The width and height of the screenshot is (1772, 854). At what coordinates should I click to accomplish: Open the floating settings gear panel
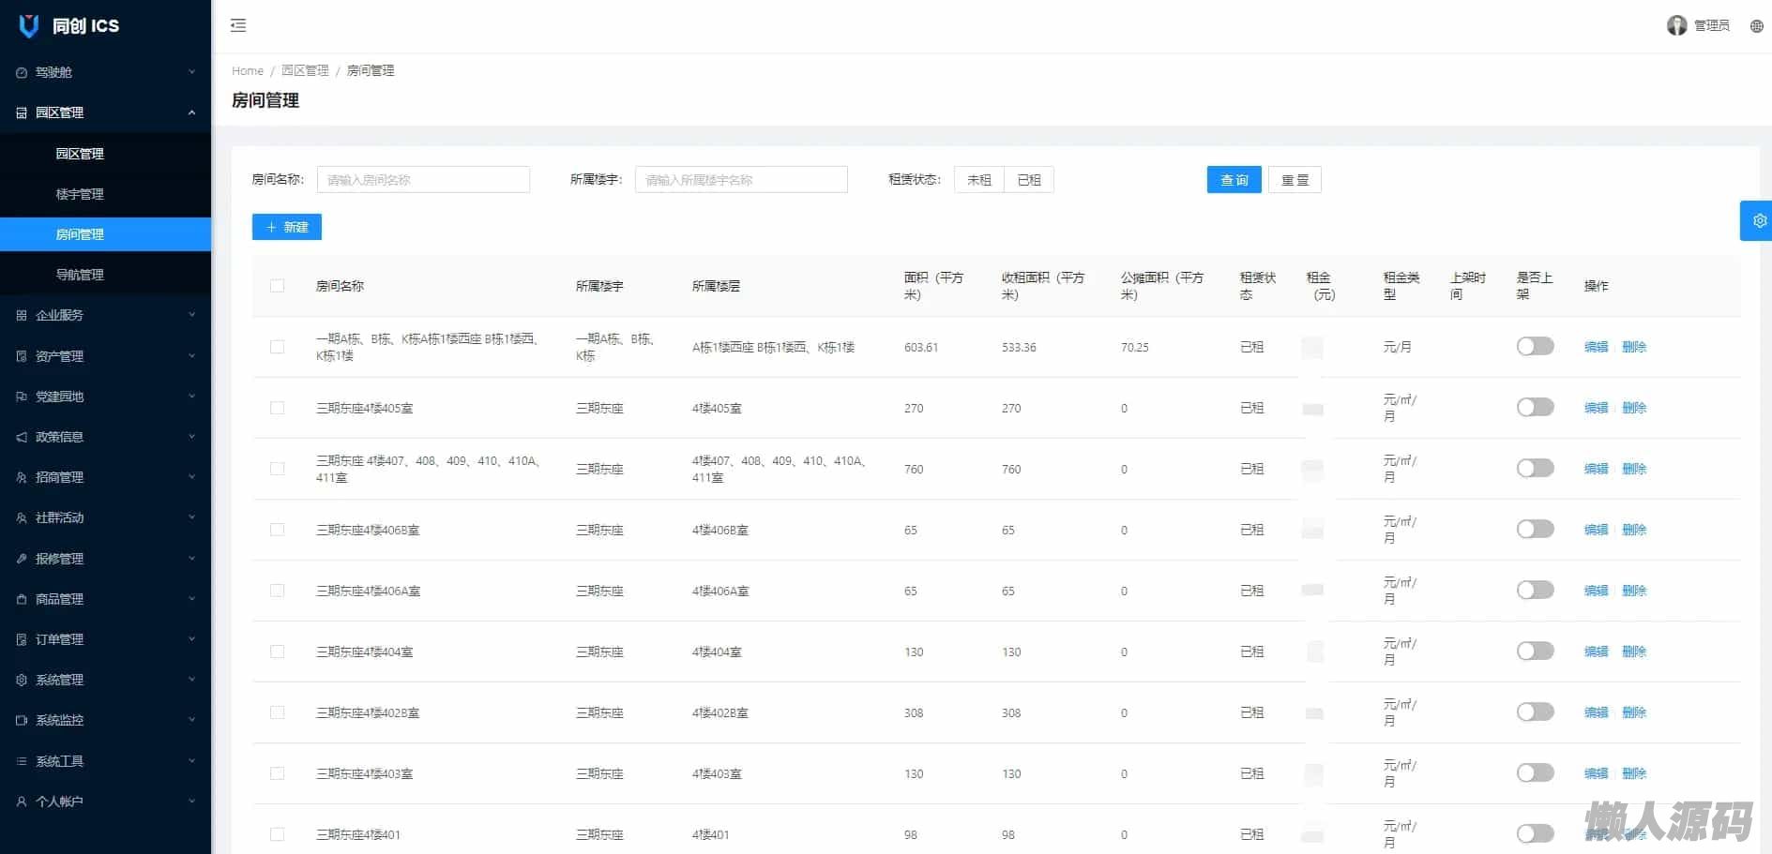click(1758, 221)
